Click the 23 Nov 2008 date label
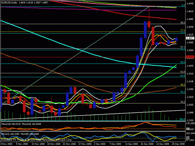195x146 pixels. click(69, 144)
